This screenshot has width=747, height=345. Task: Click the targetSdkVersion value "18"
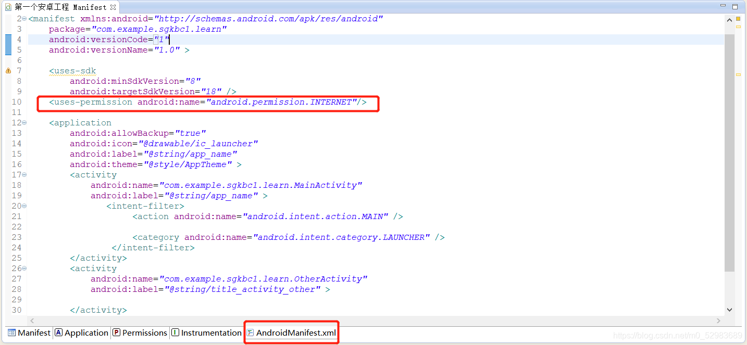210,92
